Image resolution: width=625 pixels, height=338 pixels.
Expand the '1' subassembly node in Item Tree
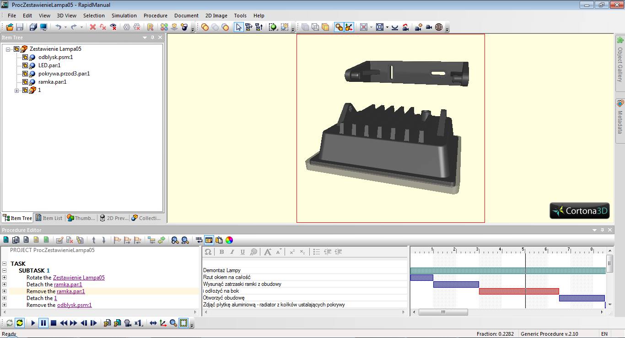(x=17, y=90)
